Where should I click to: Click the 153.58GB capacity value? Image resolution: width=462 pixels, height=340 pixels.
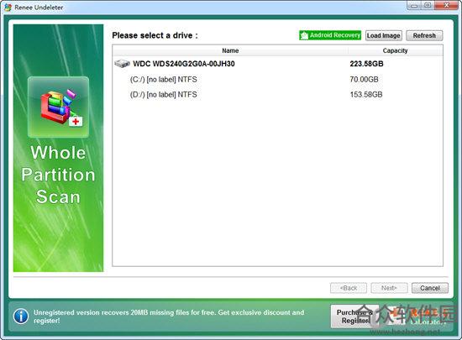[366, 95]
